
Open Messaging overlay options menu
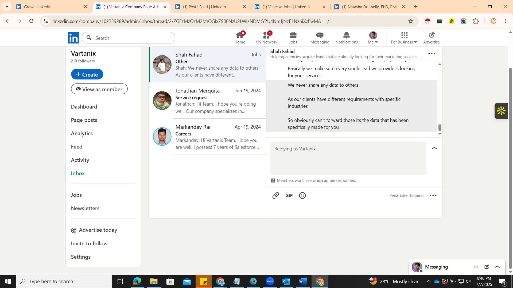tap(476, 267)
